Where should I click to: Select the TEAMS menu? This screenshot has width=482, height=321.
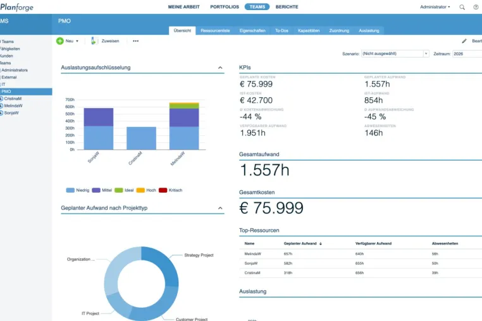click(x=257, y=7)
